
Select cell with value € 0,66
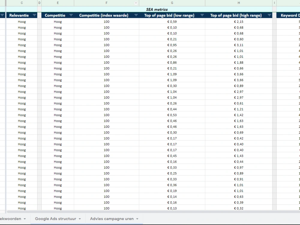coord(238,68)
